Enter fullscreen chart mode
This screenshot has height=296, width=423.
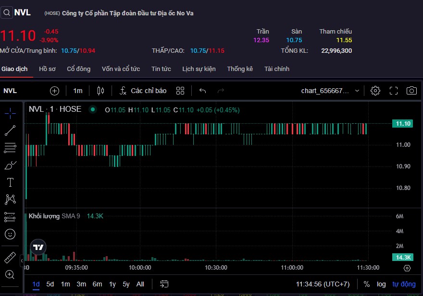[394, 91]
